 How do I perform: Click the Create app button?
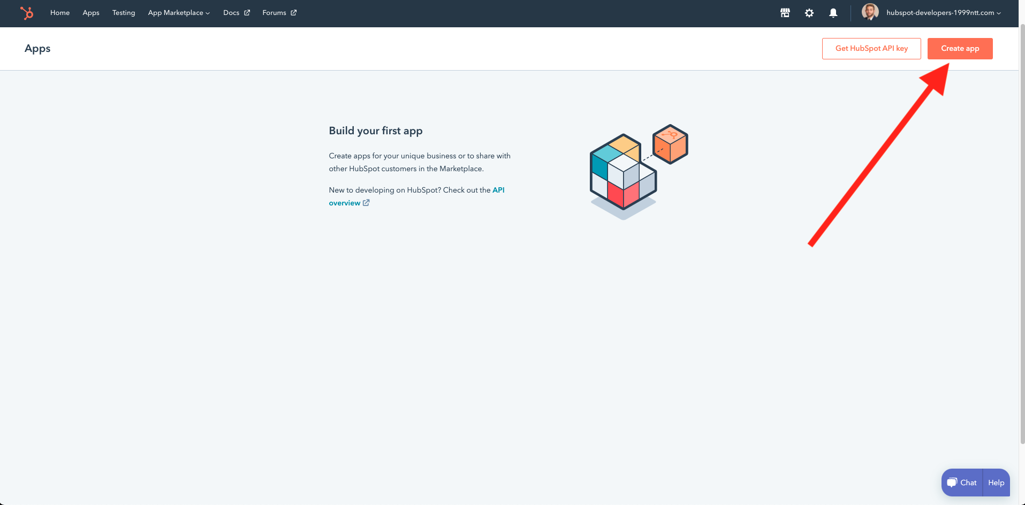point(960,49)
